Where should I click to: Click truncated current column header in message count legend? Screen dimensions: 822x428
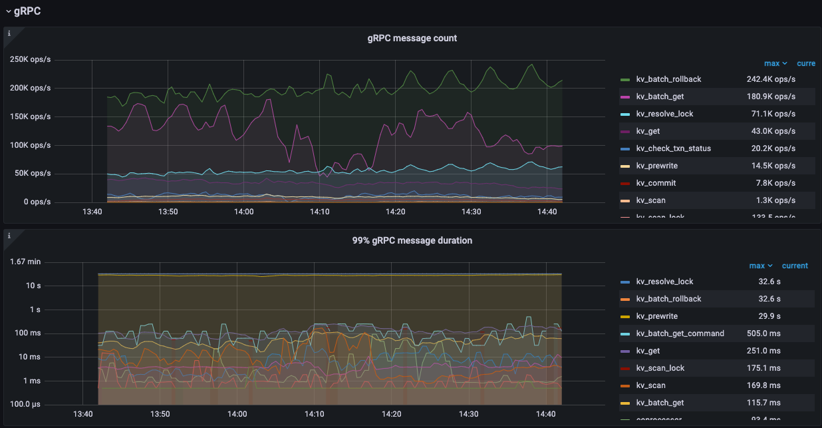(805, 63)
